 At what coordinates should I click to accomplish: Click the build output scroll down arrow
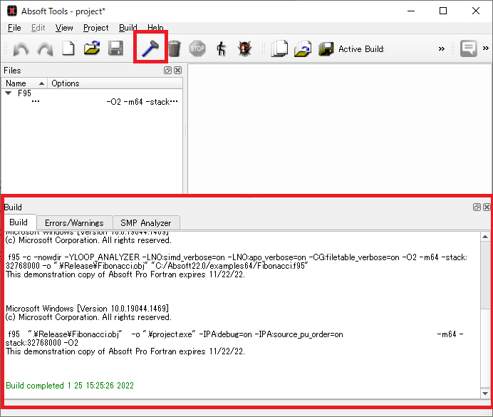(x=485, y=393)
